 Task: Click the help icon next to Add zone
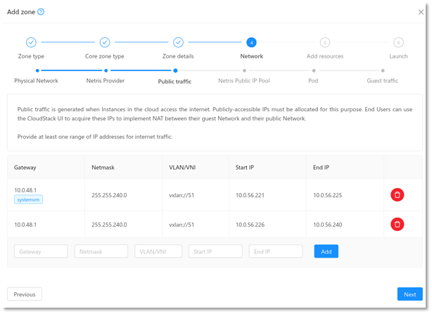click(41, 12)
